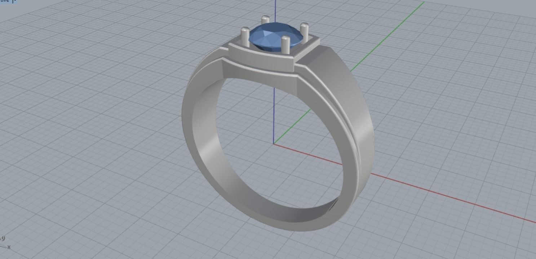
Task: Click the green Y axis line
Action: [387, 36]
